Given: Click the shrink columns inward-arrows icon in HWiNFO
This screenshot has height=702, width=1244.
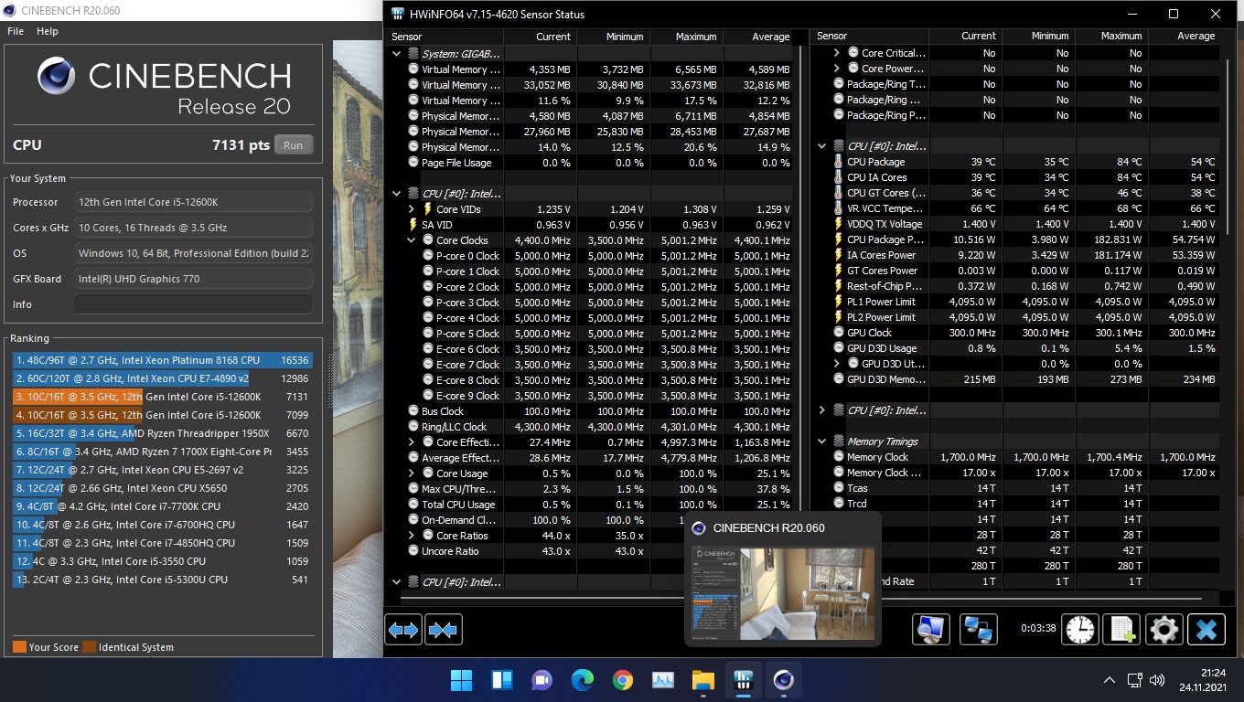Looking at the screenshot, I should (444, 630).
